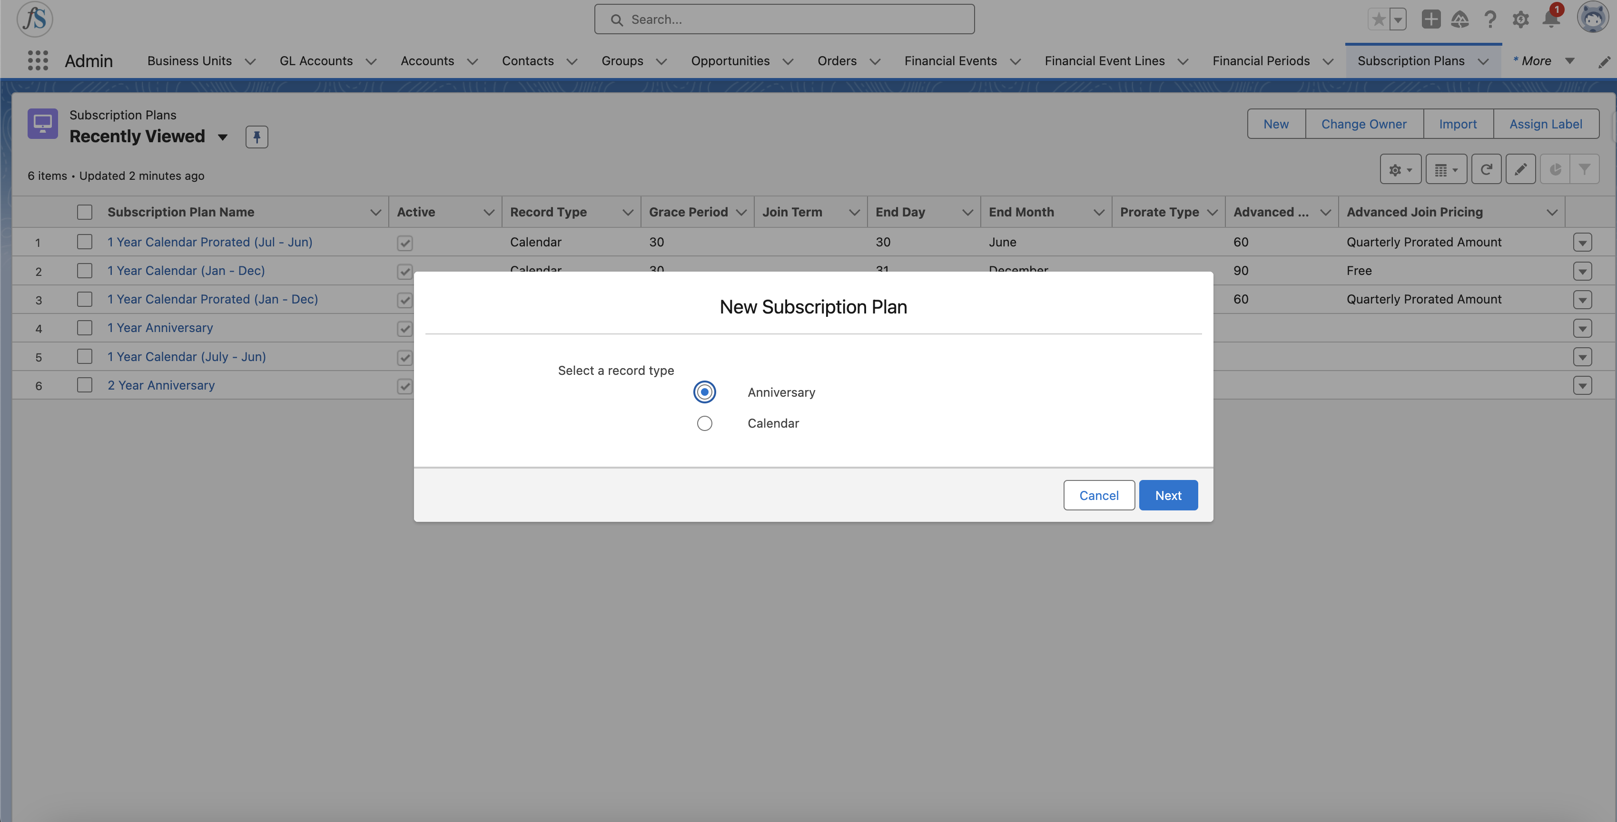This screenshot has height=822, width=1617.
Task: Open the Global Actions plus icon
Action: 1430,20
